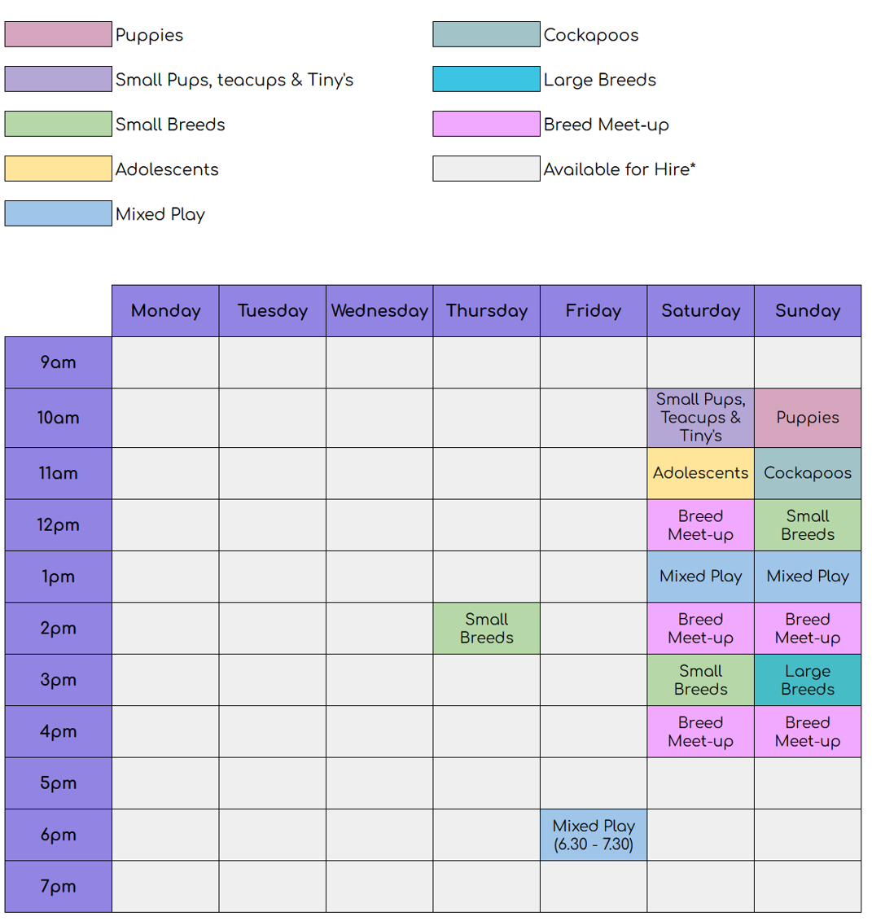This screenshot has height=921, width=872.
Task: Select Saturday 1pm Mixed Play session
Action: (x=700, y=577)
